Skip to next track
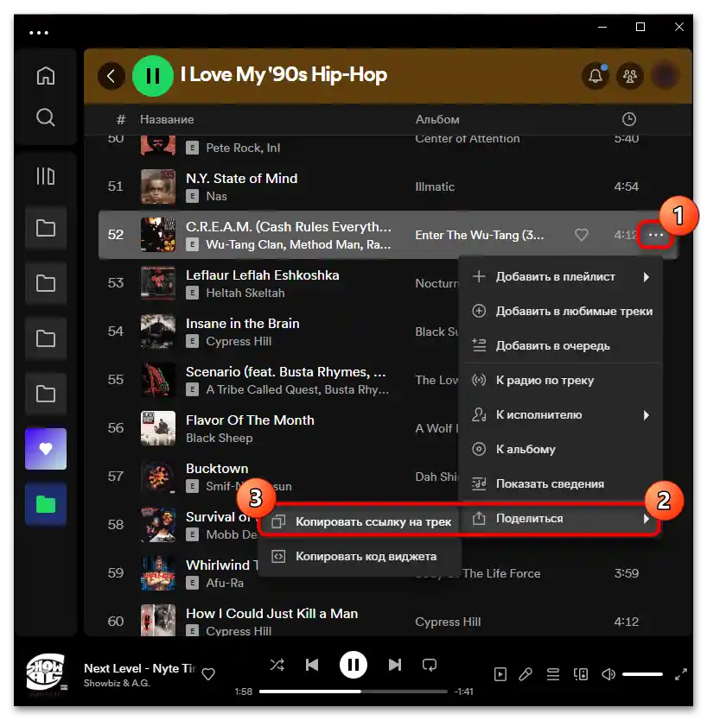This screenshot has width=707, height=720. pyautogui.click(x=394, y=665)
